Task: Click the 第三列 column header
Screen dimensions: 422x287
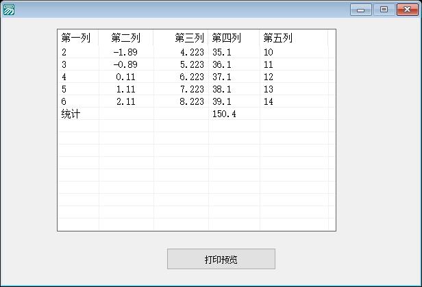Action: tap(189, 38)
